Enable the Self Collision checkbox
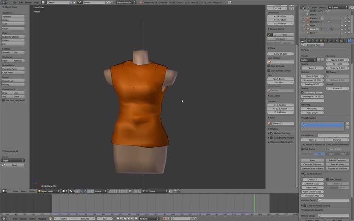354x221 pixels. tap(327, 179)
